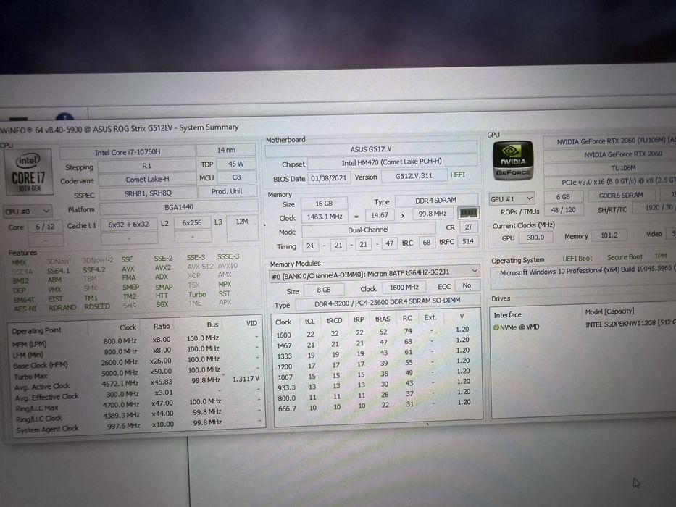Click the 1463.1 MHz memory clock field
Image resolution: width=676 pixels, height=507 pixels.
pos(325,217)
